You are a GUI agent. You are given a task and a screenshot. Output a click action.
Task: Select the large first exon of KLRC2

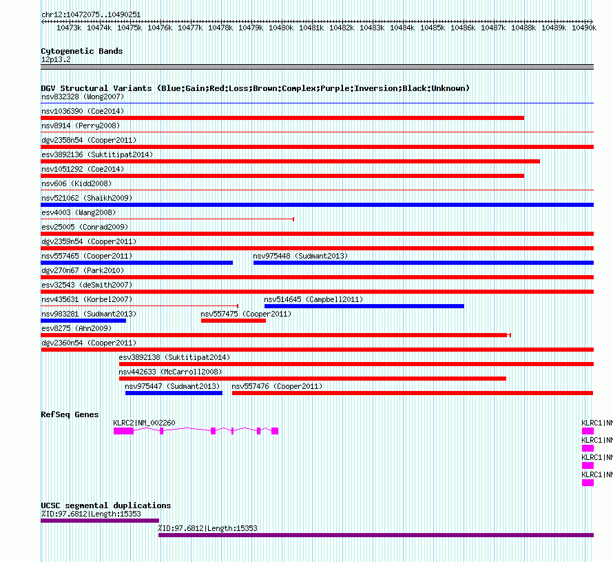click(123, 431)
